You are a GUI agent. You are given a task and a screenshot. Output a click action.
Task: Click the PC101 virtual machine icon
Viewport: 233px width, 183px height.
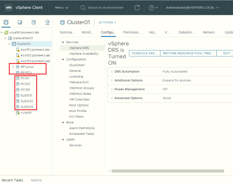tap(18, 78)
